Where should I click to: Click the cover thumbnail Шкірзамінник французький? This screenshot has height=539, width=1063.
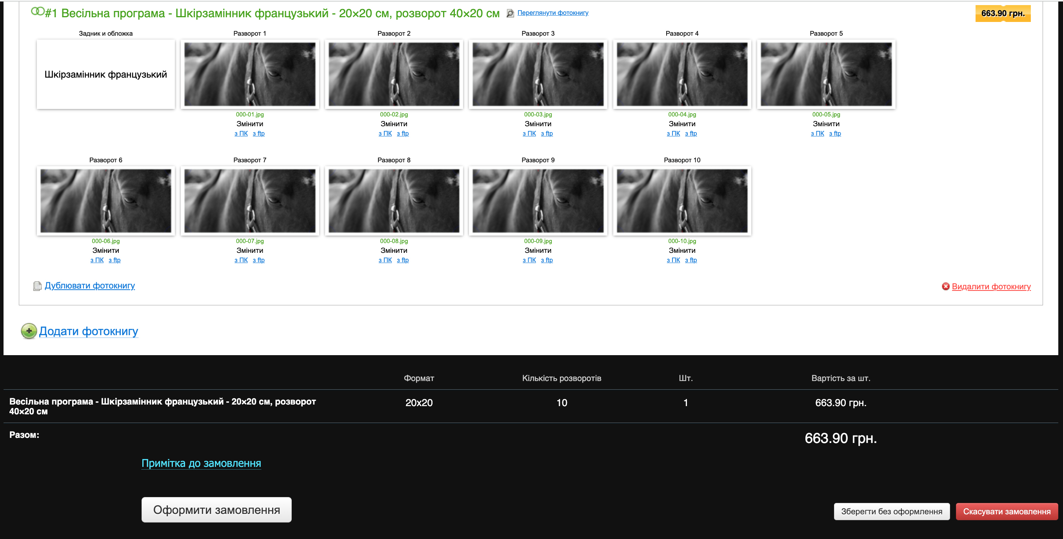point(105,74)
